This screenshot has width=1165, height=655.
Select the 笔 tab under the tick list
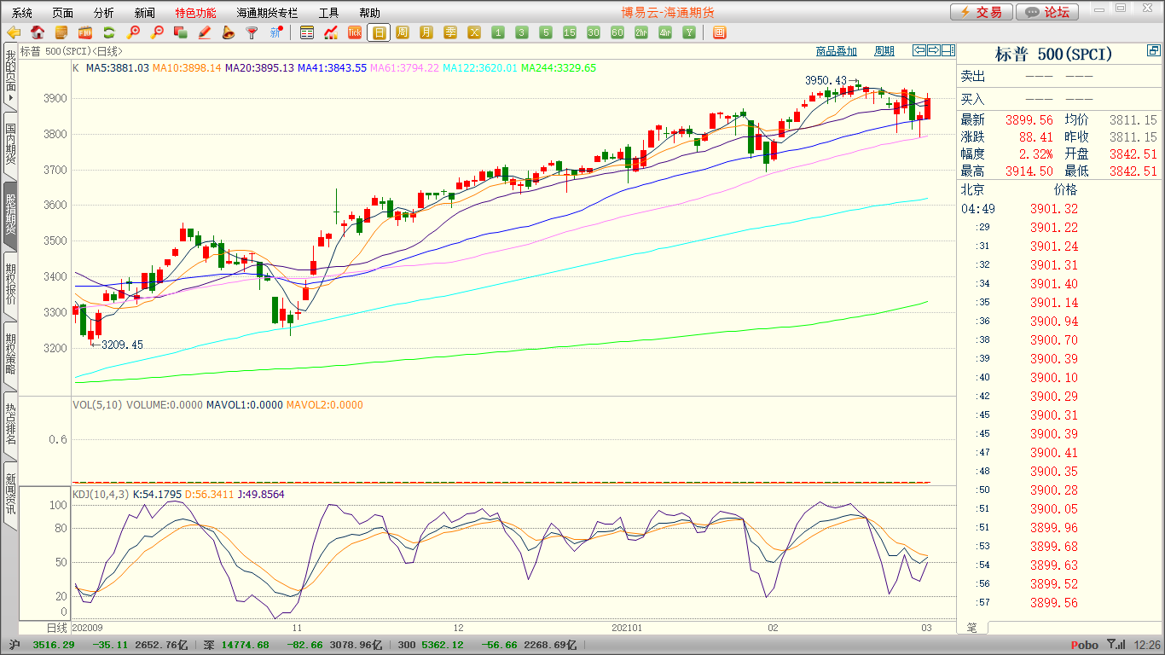point(972,628)
